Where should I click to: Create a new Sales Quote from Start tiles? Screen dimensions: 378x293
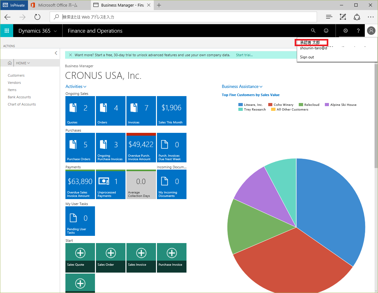[x=80, y=258]
